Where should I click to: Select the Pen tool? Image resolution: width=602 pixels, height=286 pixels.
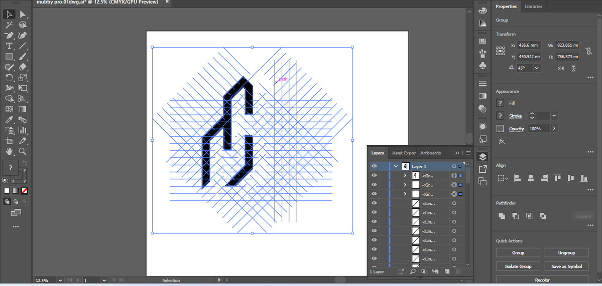9,36
